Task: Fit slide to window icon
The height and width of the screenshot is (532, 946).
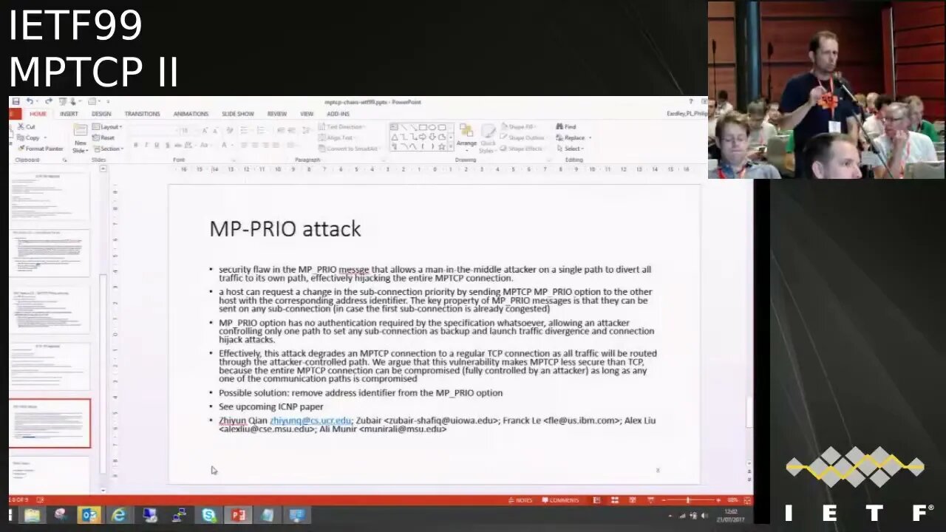Action: coord(747,500)
